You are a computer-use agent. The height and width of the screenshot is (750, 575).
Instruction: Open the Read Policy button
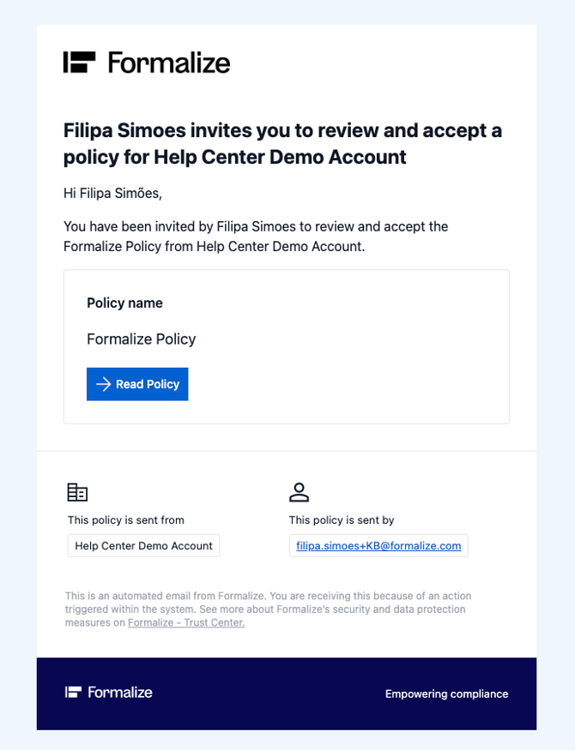click(137, 384)
